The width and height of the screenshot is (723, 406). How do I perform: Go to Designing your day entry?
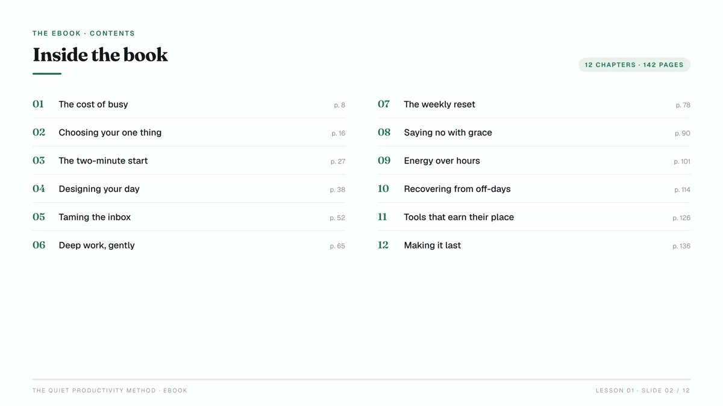coord(189,189)
